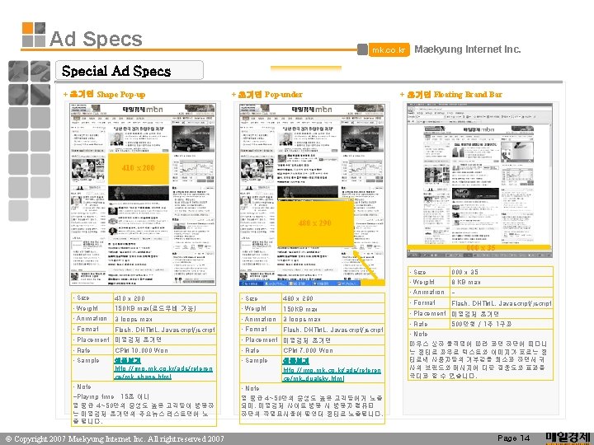This screenshot has width=594, height=445.
Task: Click the orange-grey squares logo beside Ad Specs
Action: (x=34, y=35)
